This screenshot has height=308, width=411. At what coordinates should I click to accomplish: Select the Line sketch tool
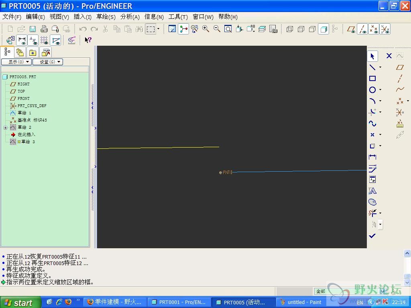pos(372,67)
